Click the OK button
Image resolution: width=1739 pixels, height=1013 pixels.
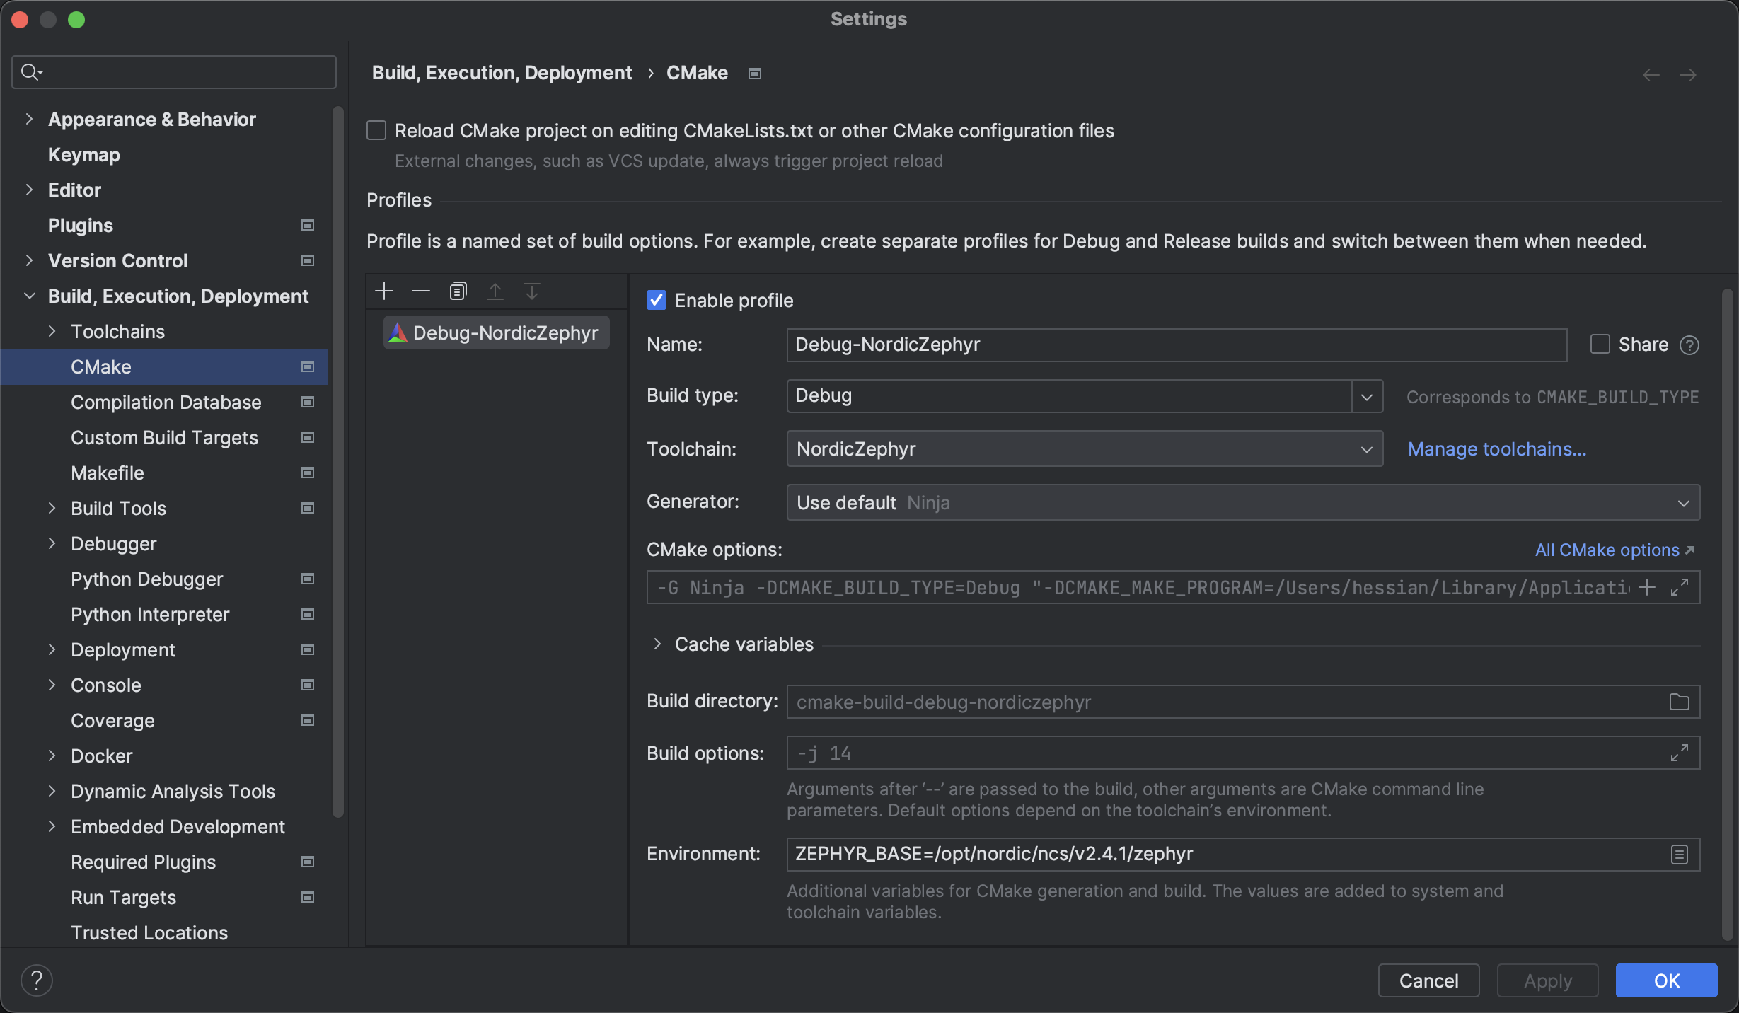(1666, 980)
